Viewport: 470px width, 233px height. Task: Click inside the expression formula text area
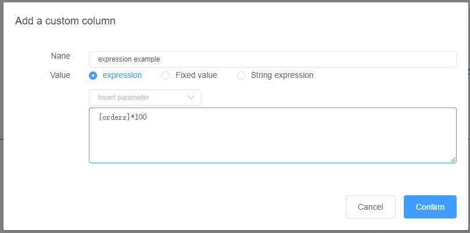[x=273, y=135]
